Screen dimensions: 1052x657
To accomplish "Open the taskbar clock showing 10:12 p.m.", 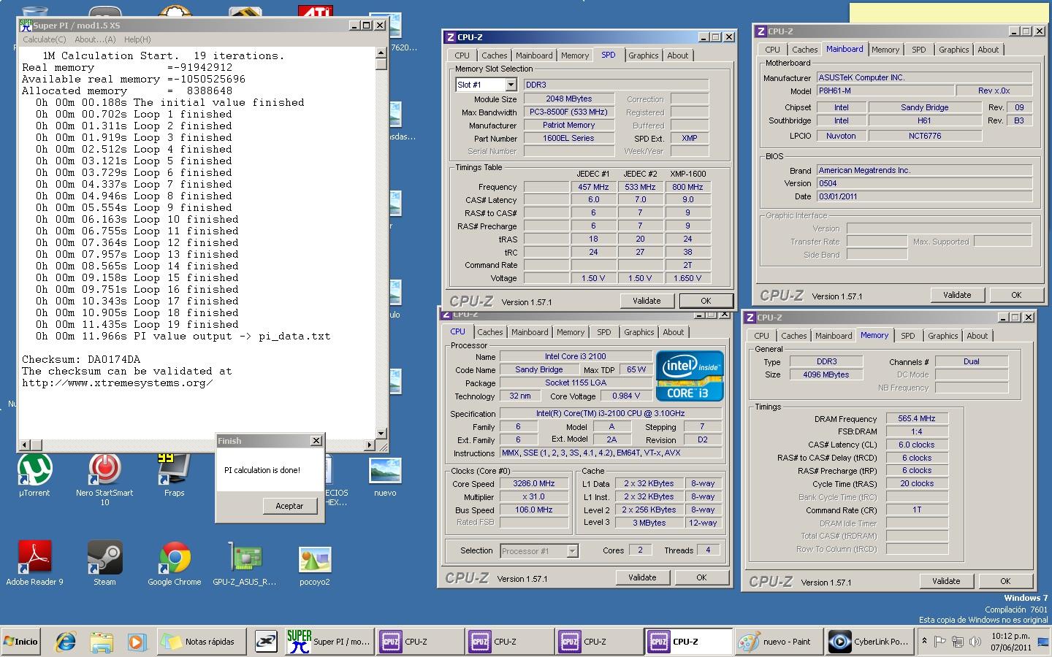I will [x=1011, y=642].
